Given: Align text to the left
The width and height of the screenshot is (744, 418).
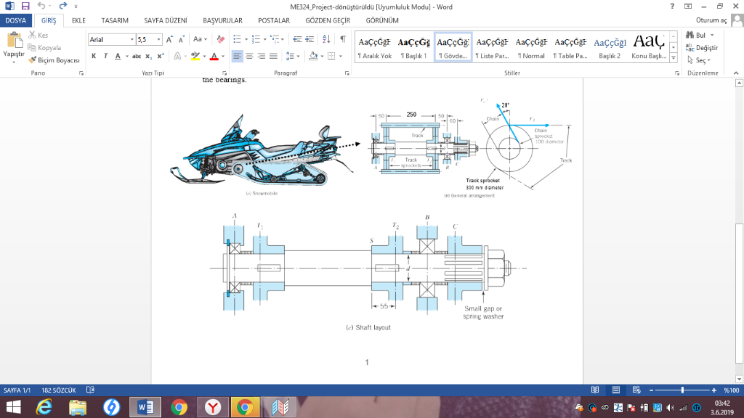Looking at the screenshot, I should [x=238, y=57].
